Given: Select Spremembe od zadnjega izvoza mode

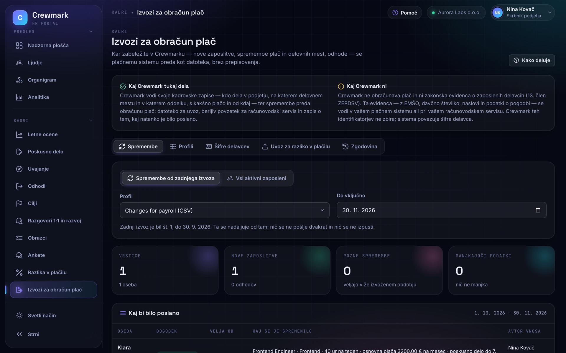Looking at the screenshot, I should click(171, 178).
